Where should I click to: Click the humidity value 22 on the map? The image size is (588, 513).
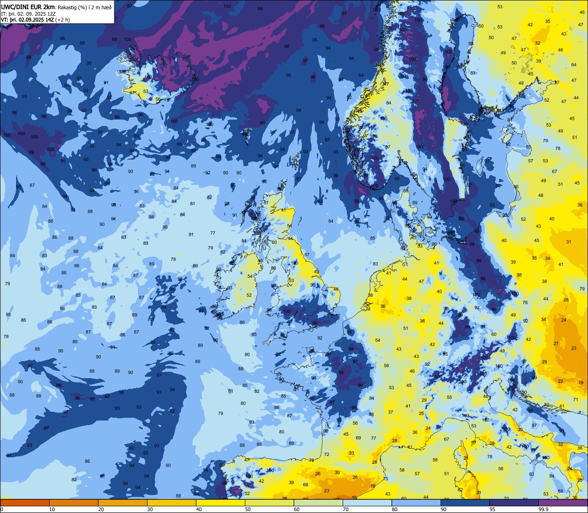560,381
